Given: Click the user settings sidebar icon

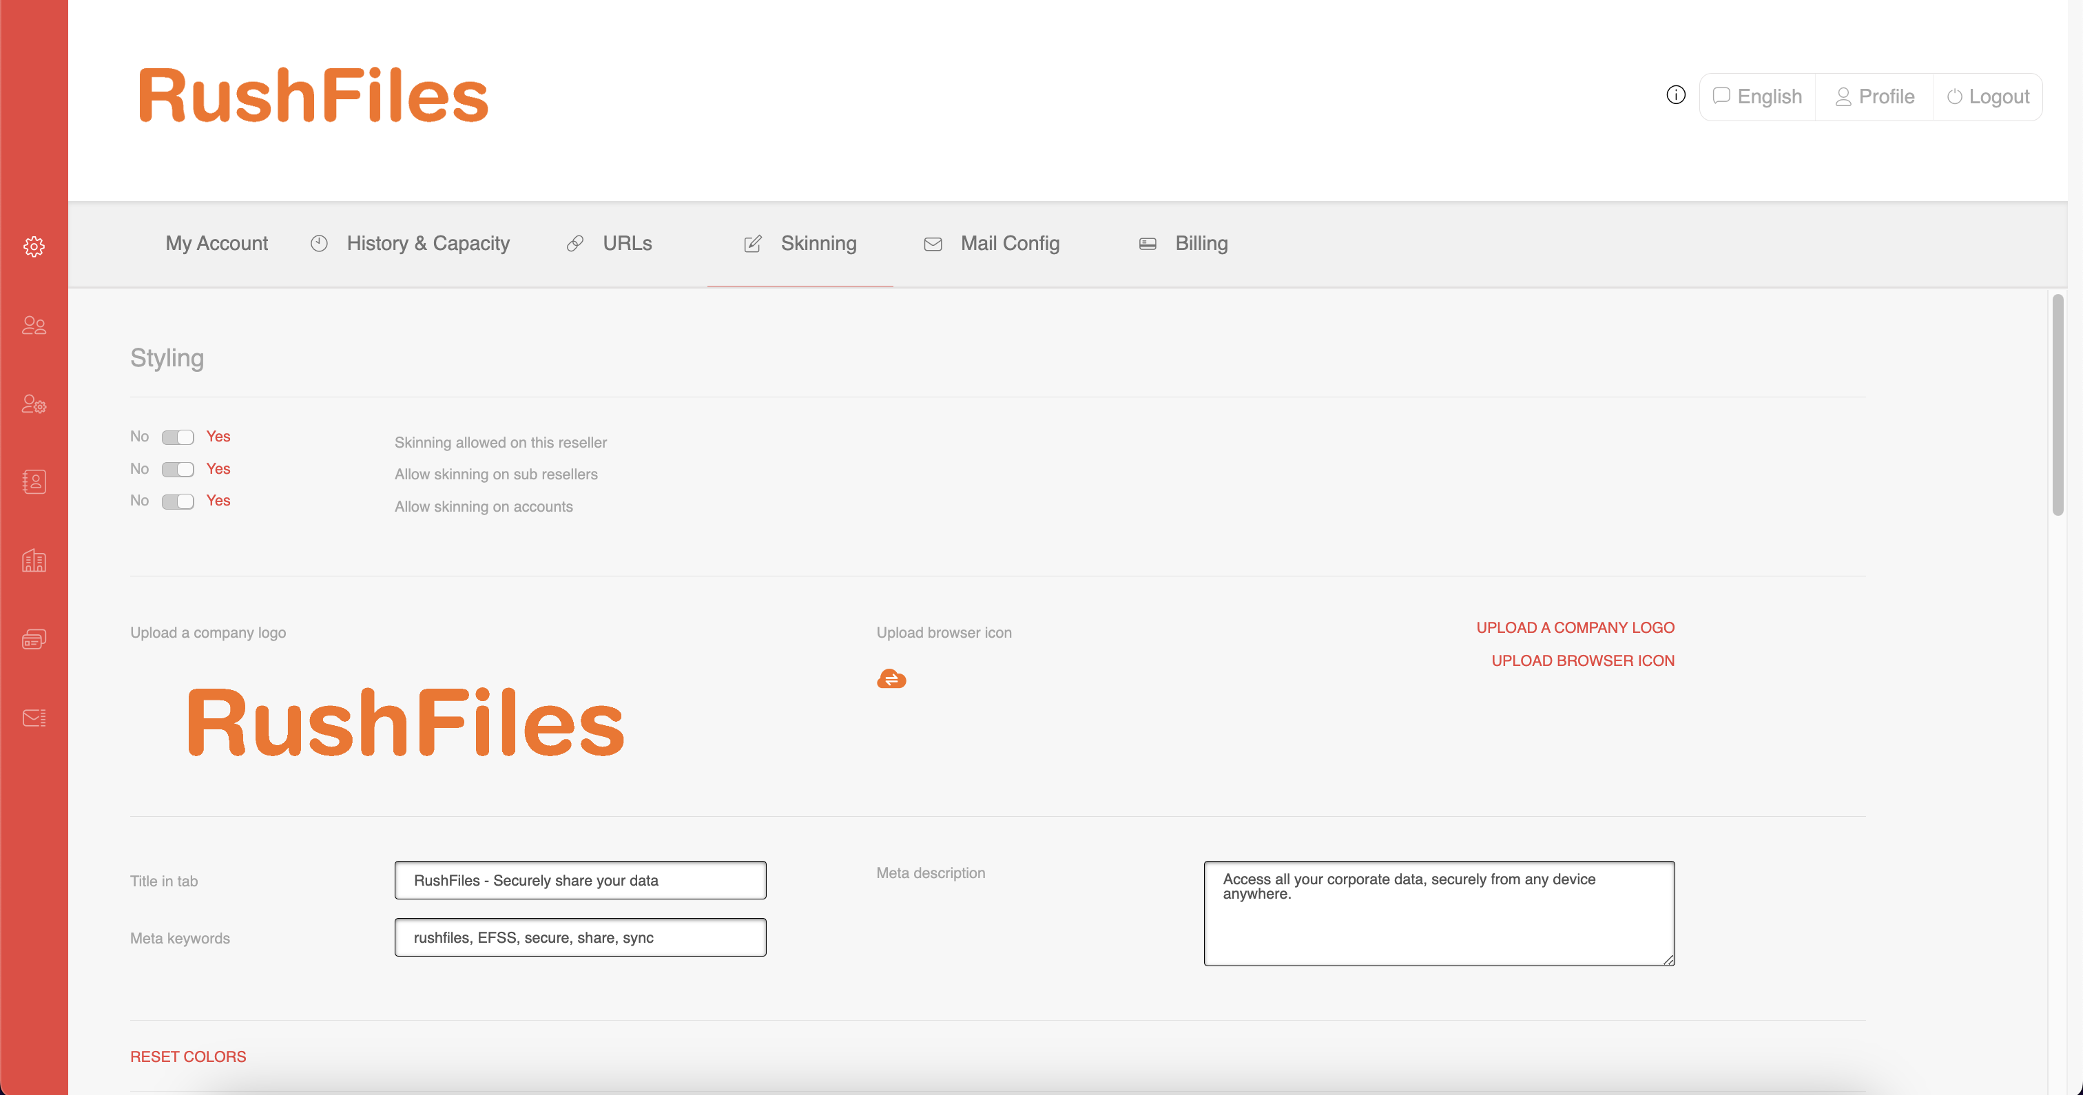Looking at the screenshot, I should tap(34, 404).
